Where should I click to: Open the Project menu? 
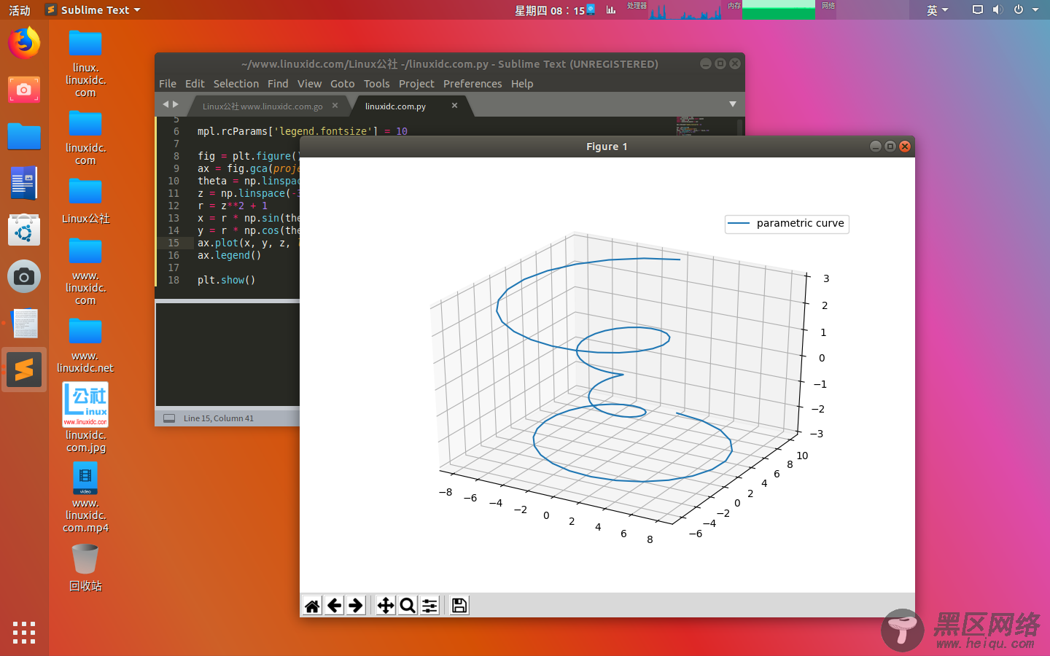[x=416, y=84]
